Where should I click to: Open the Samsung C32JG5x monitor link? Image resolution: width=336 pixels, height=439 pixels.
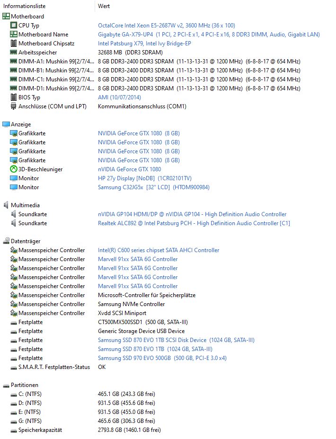(153, 187)
